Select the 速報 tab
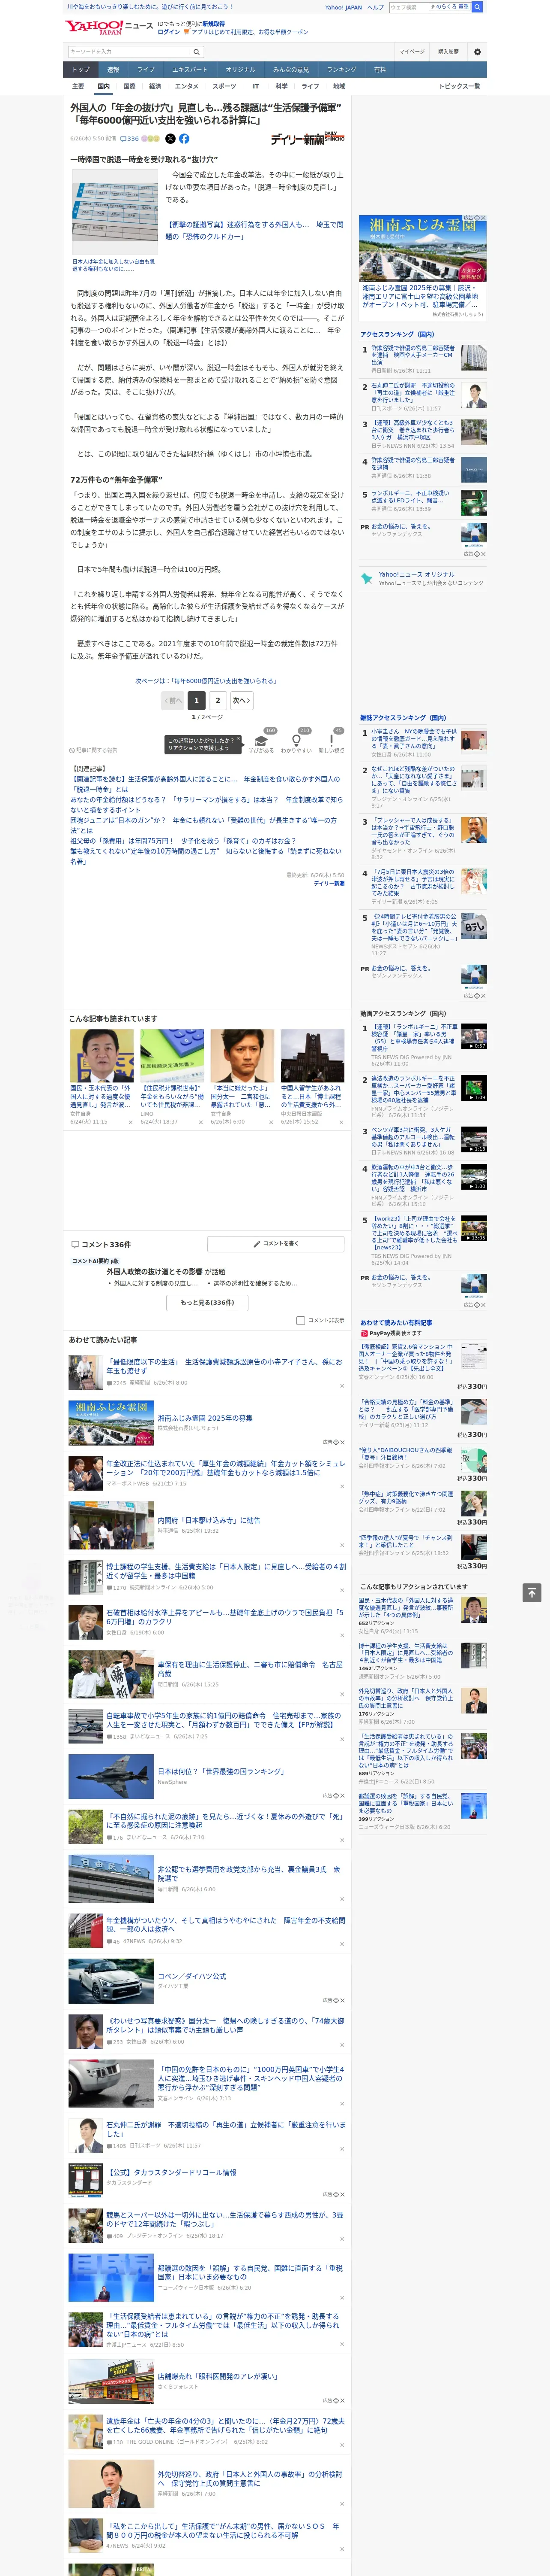The image size is (550, 2576). [113, 70]
